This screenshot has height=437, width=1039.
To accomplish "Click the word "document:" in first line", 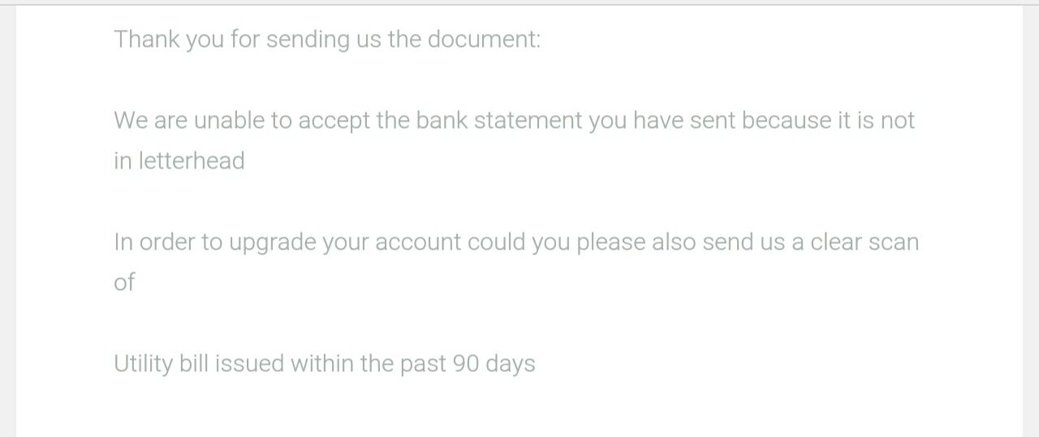I will click(484, 39).
